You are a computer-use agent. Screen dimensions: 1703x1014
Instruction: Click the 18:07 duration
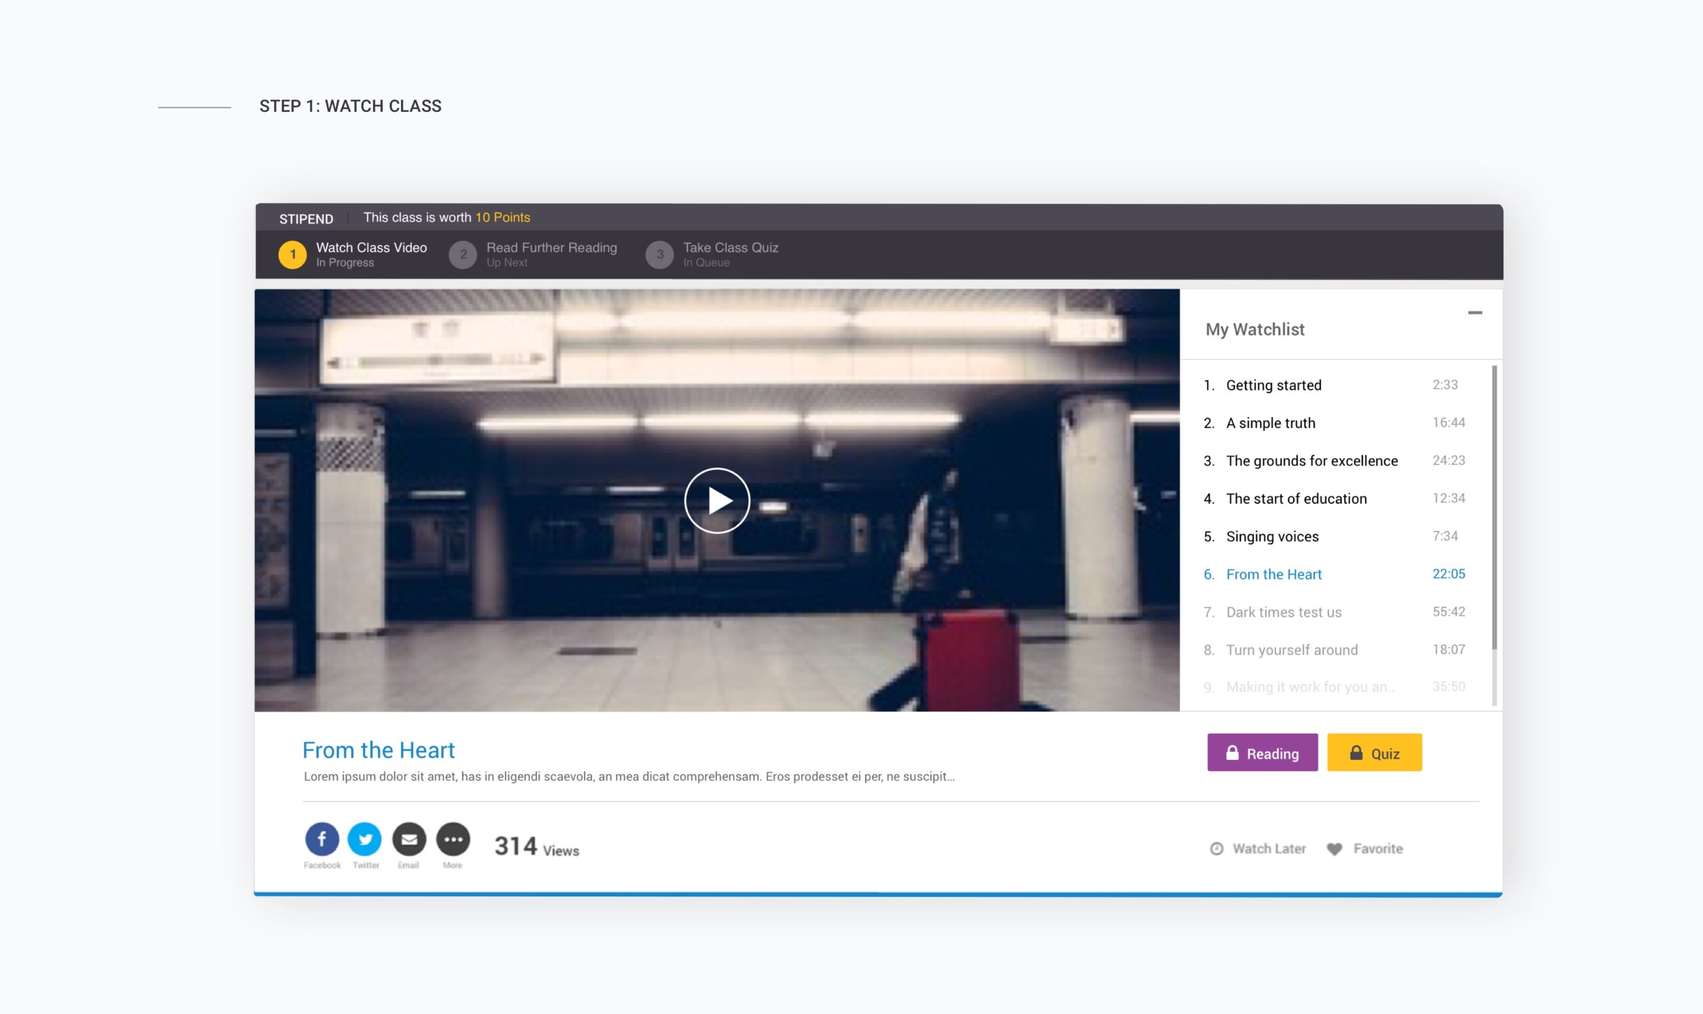pyautogui.click(x=1449, y=649)
